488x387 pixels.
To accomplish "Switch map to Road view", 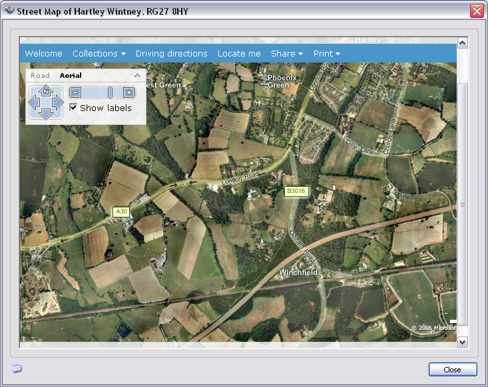I will tap(40, 76).
